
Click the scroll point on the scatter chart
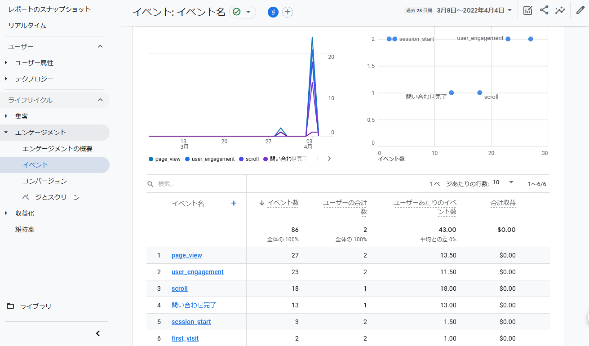(480, 93)
